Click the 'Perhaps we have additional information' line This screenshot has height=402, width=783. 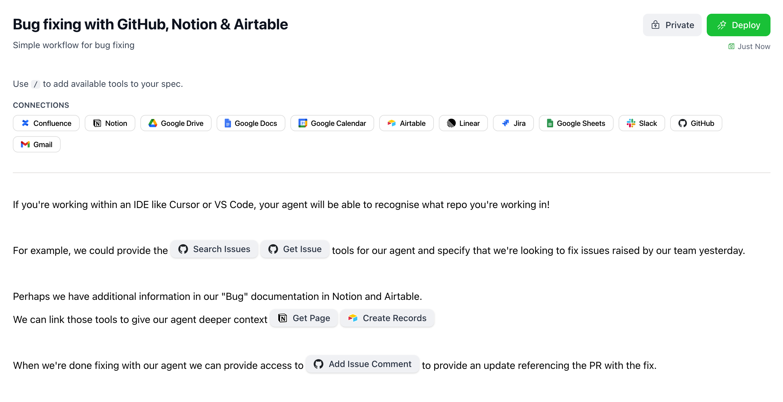pyautogui.click(x=218, y=296)
